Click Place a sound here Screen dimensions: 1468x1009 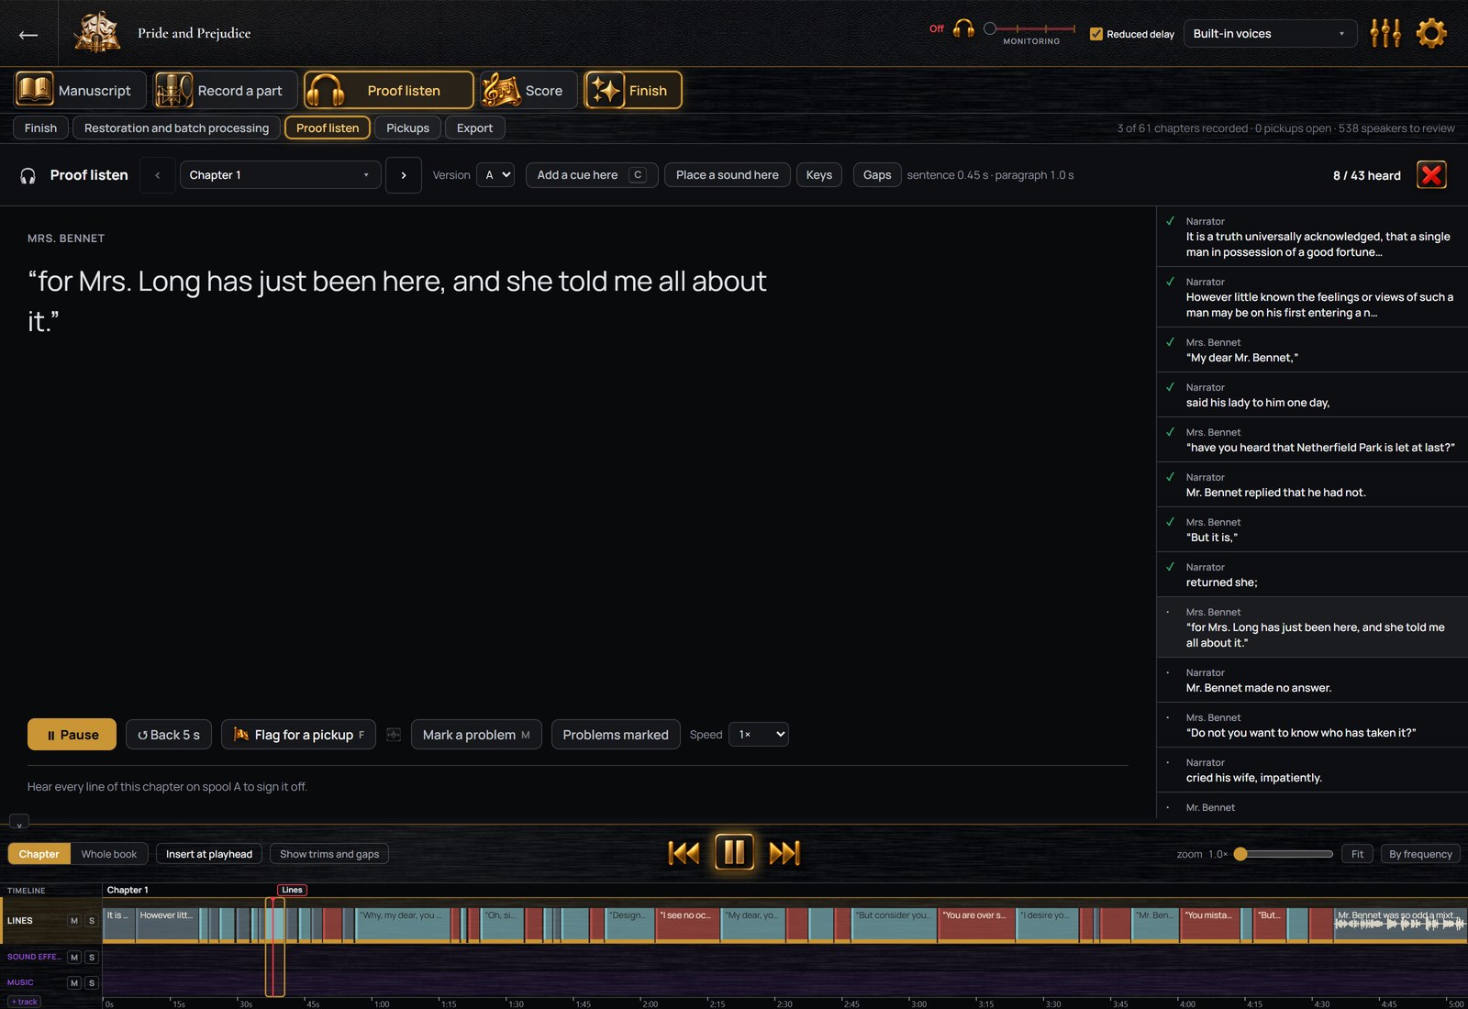[727, 175]
